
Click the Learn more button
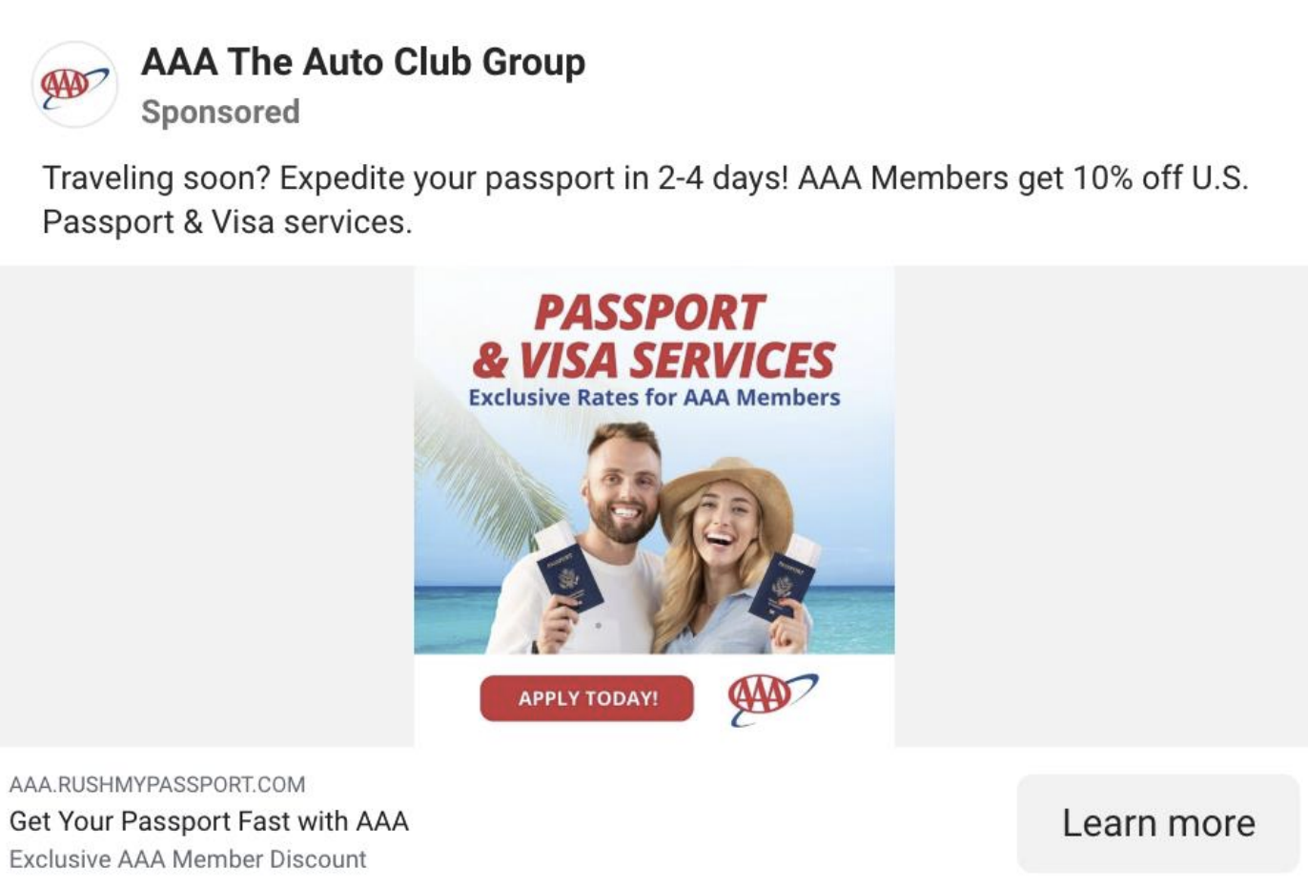click(1158, 823)
